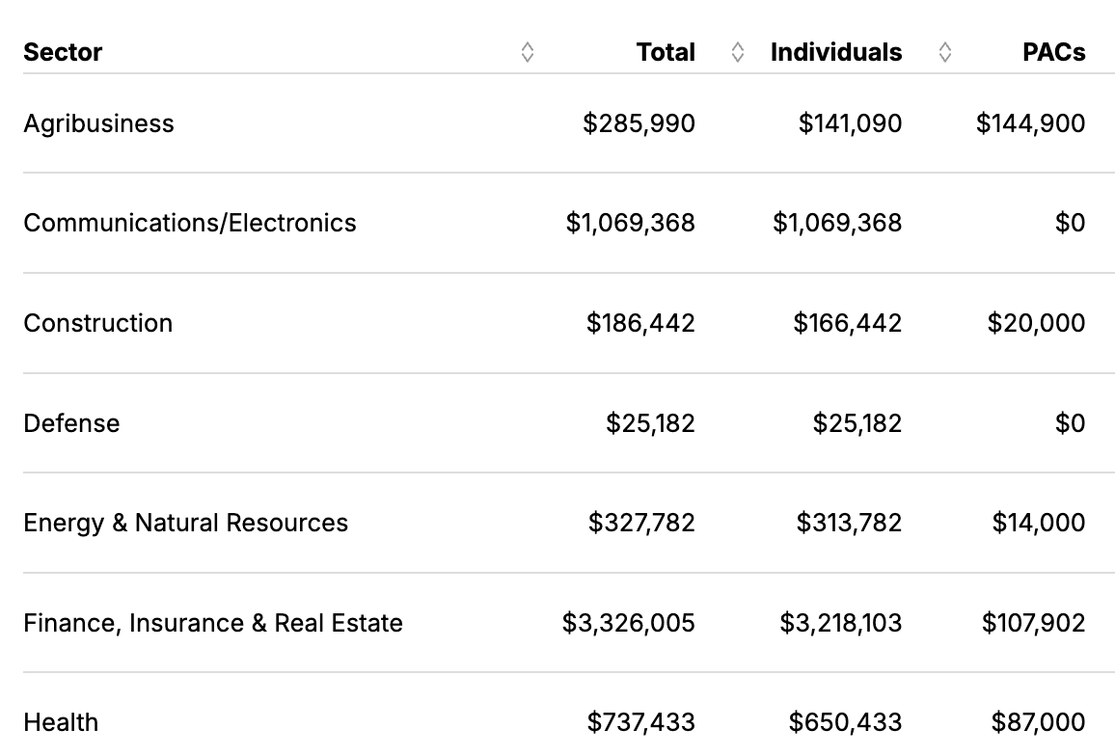Image resolution: width=1115 pixels, height=756 pixels.
Task: Click sort arrows right of Individuals header
Action: coord(945,52)
